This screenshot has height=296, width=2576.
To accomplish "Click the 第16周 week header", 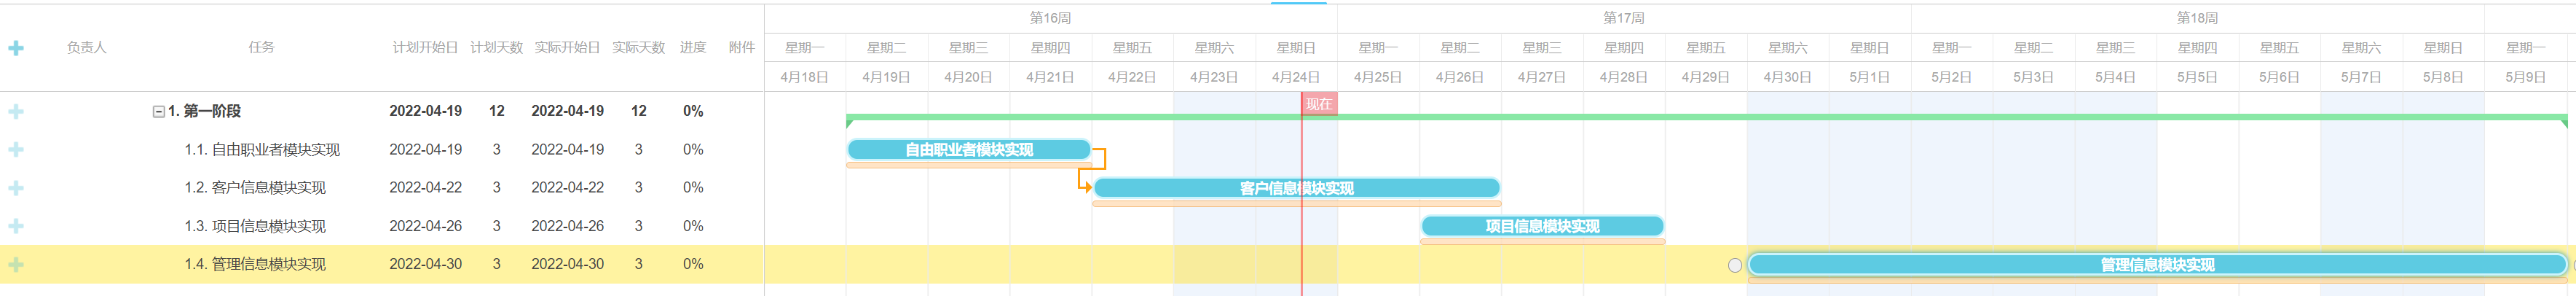I will (1050, 18).
